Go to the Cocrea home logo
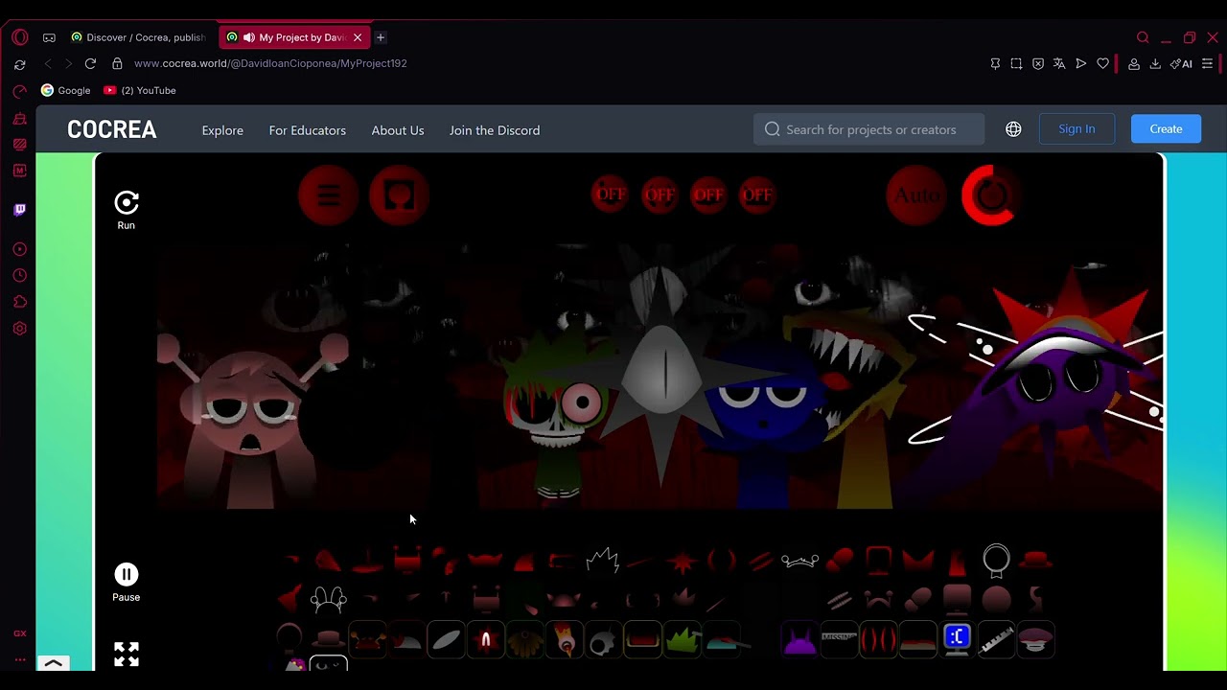Screen dimensions: 1227x690 pos(112,129)
